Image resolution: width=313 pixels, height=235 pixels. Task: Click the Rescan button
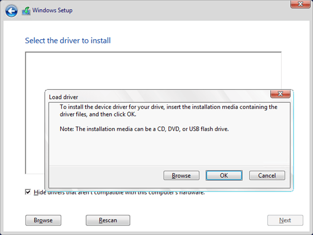coord(108,220)
